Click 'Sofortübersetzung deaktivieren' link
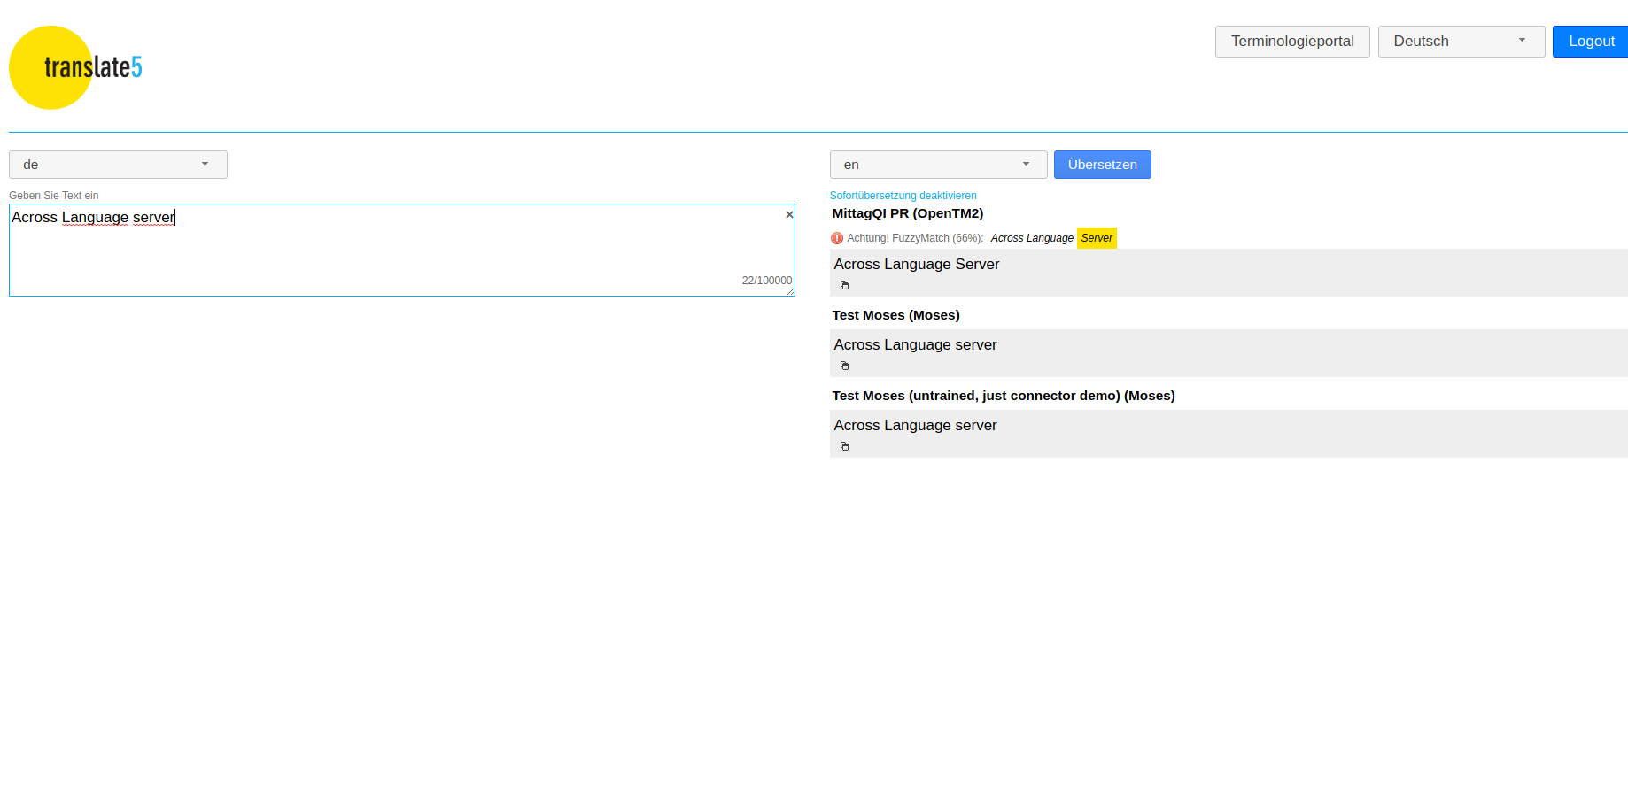Screen dimensions: 1628x787 pos(903,196)
